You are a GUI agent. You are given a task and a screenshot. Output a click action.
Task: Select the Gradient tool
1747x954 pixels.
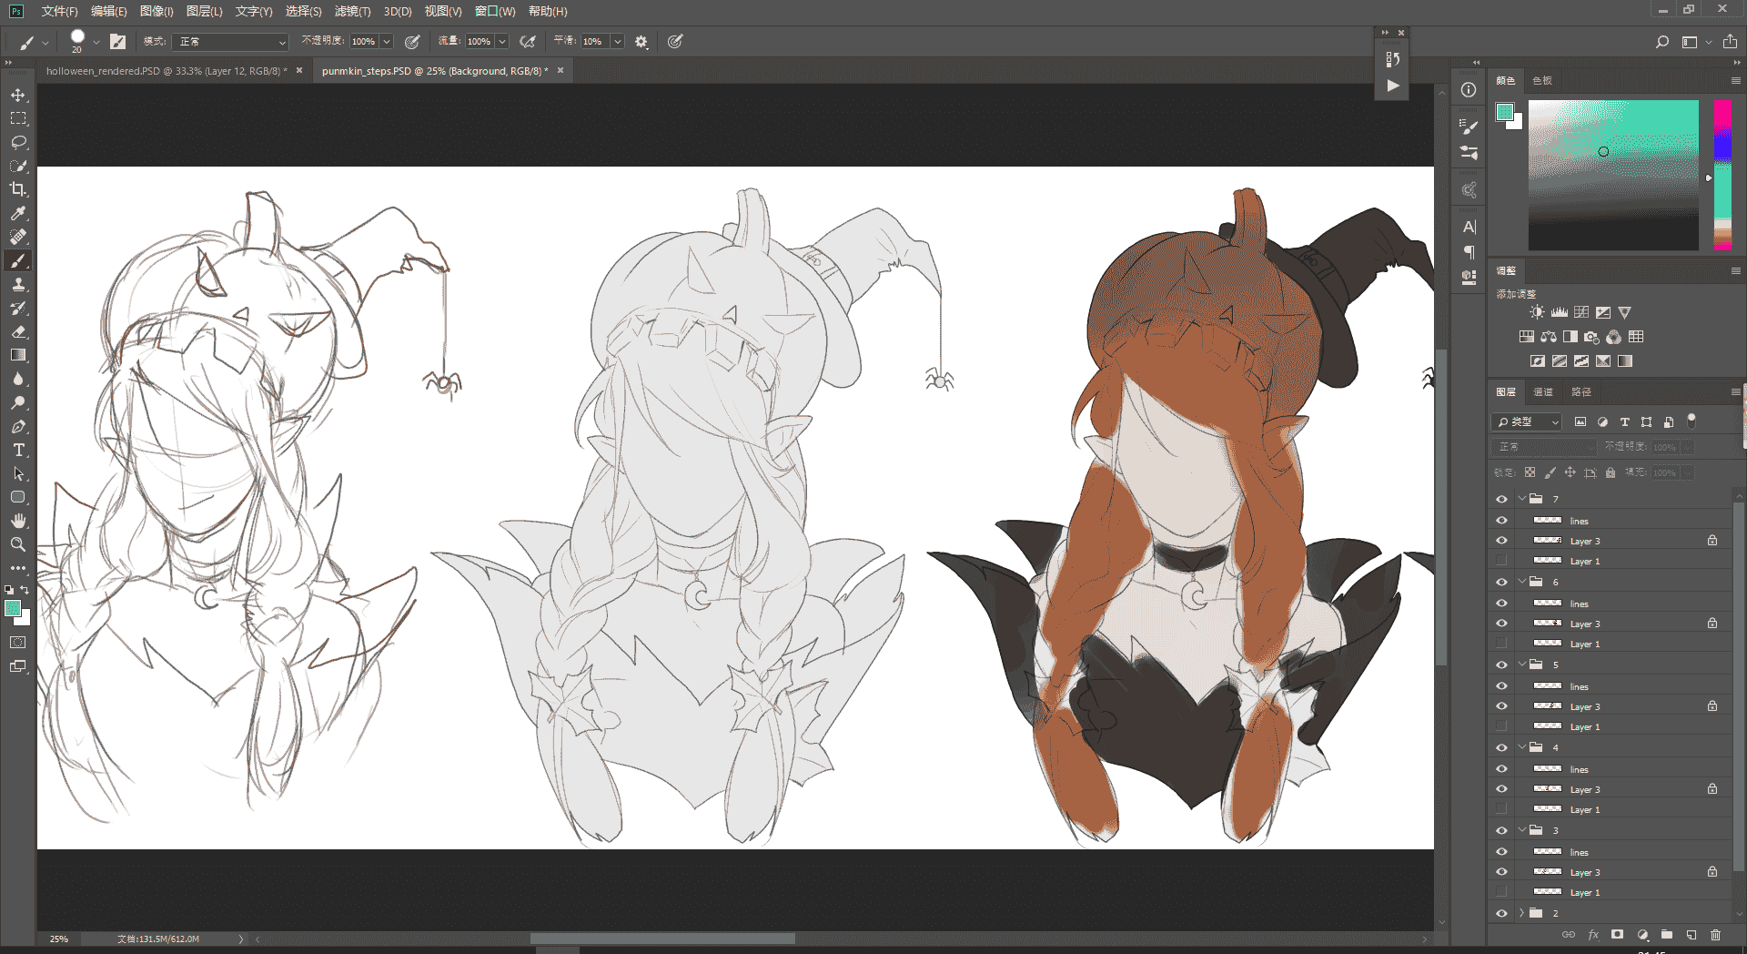18,356
